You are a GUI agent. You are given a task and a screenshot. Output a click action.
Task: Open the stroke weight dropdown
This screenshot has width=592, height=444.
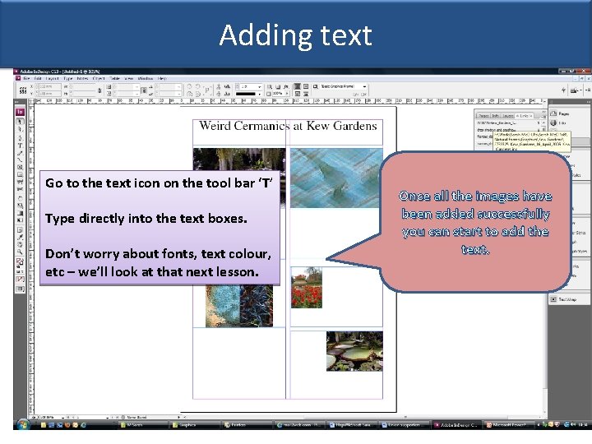click(x=259, y=87)
